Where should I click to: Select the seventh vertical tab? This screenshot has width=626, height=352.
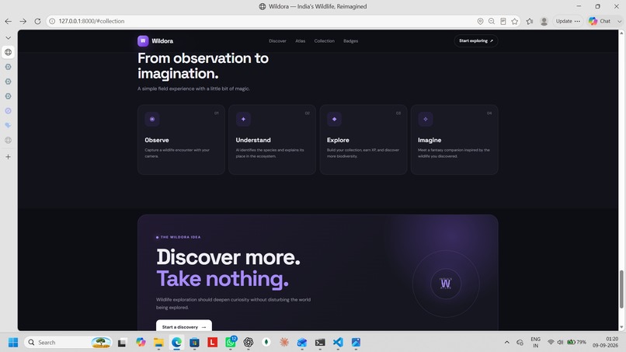[x=9, y=140]
